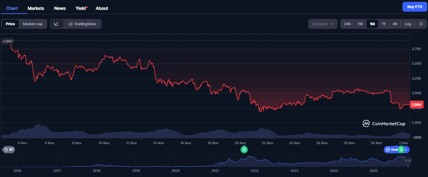Open the Markets tab
Viewport: 428px width, 177px height.
(x=36, y=8)
